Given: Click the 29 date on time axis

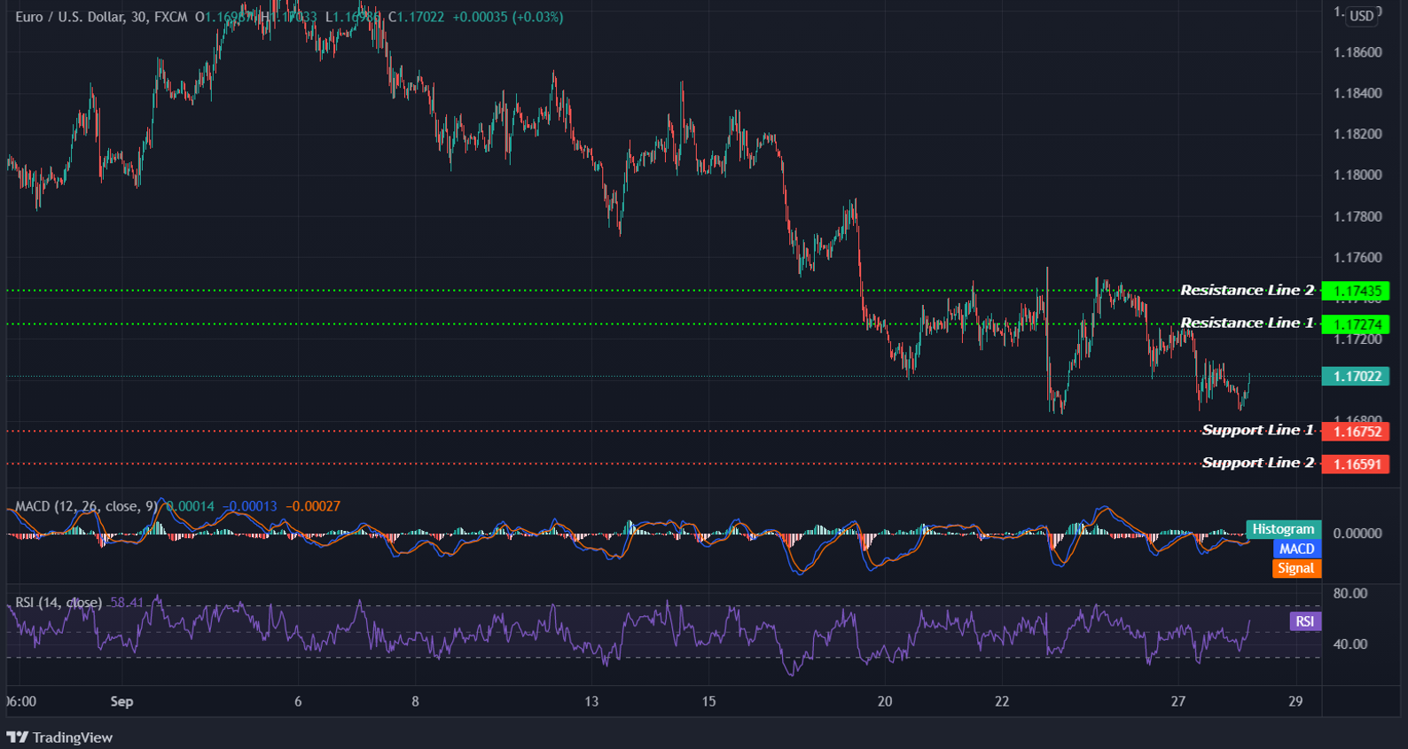Looking at the screenshot, I should point(1295,701).
